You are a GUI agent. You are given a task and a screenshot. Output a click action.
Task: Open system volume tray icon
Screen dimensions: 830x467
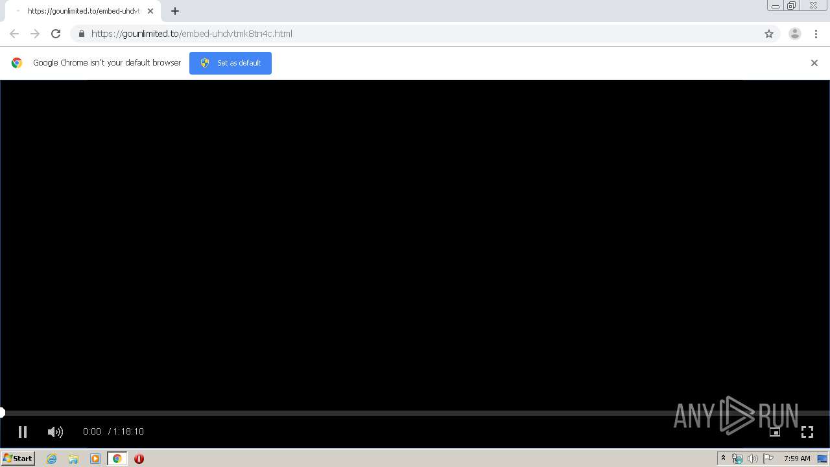click(x=753, y=459)
